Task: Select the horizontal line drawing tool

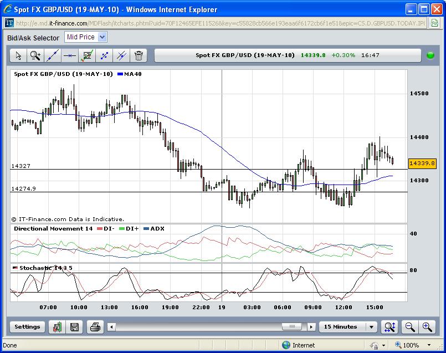Action: tap(70, 55)
